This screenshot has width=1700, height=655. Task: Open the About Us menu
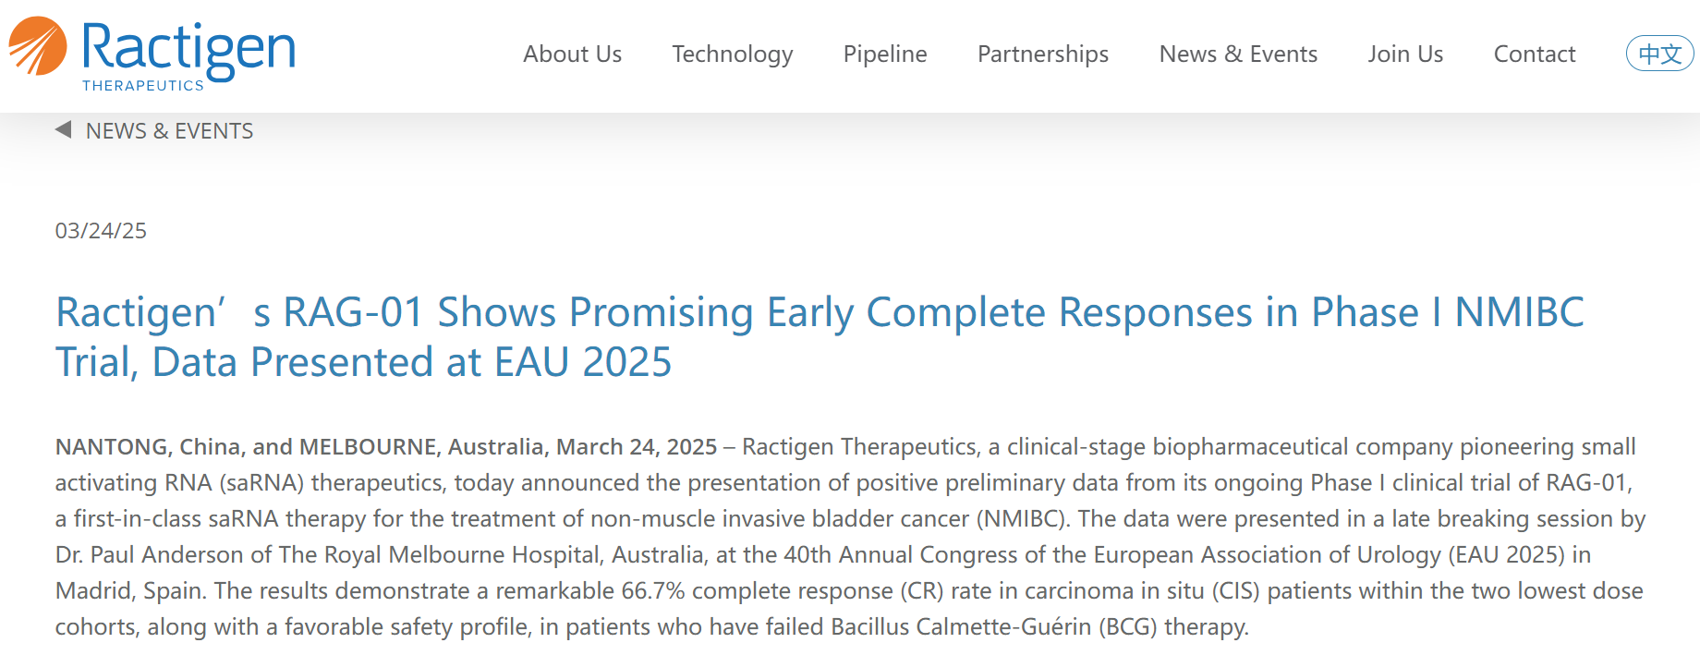click(572, 55)
